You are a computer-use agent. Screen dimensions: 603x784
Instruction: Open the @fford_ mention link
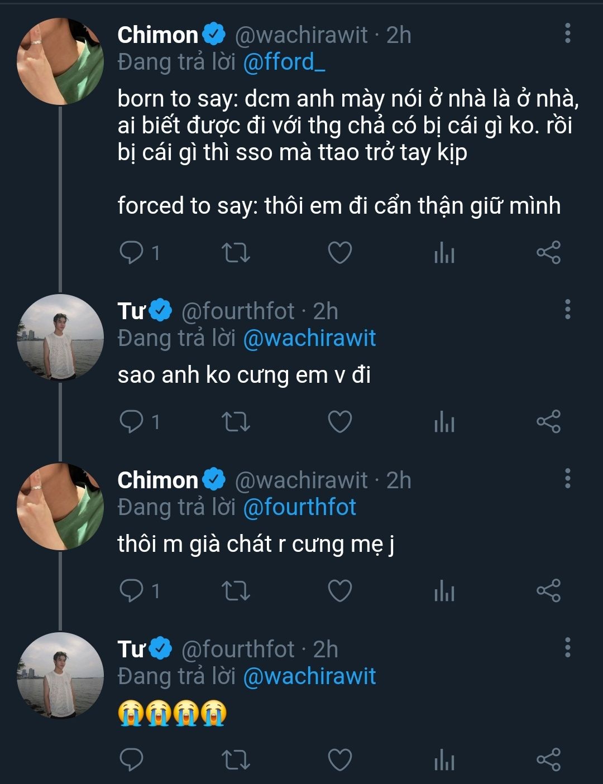[x=284, y=62]
